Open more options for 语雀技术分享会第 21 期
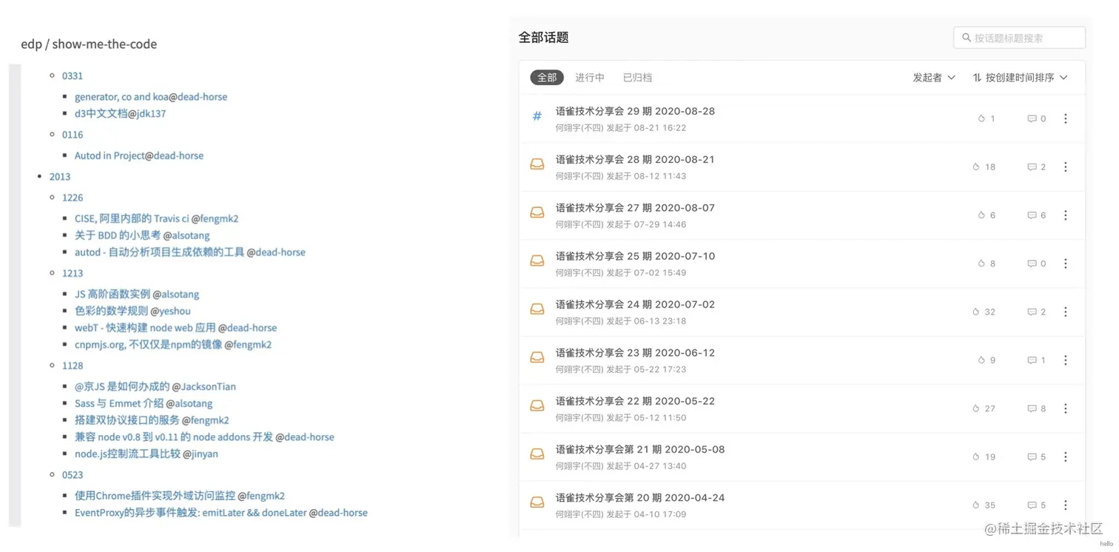 click(x=1065, y=457)
